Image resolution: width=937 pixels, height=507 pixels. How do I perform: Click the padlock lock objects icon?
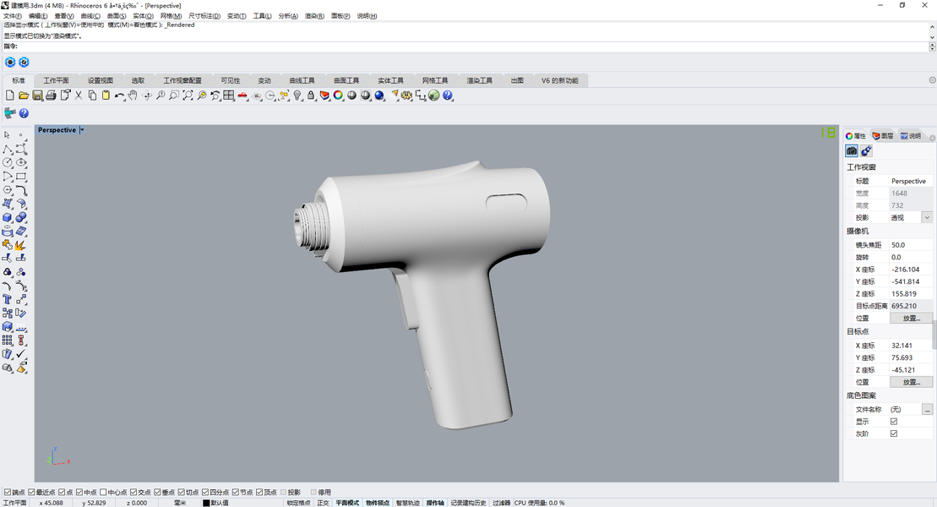point(311,95)
